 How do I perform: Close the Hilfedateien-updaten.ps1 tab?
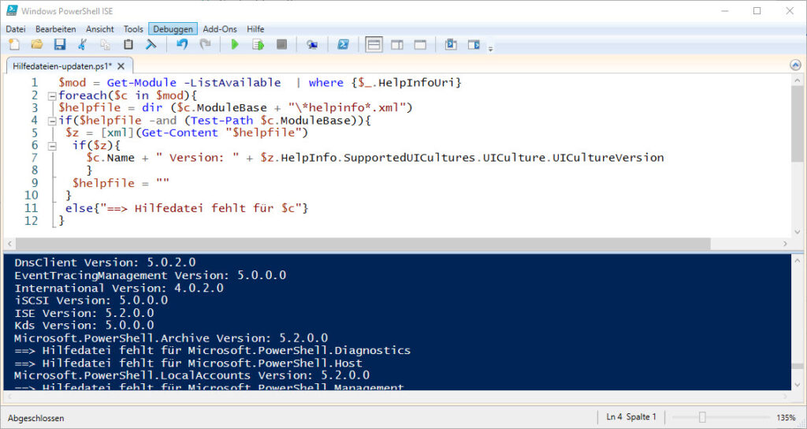pos(121,66)
